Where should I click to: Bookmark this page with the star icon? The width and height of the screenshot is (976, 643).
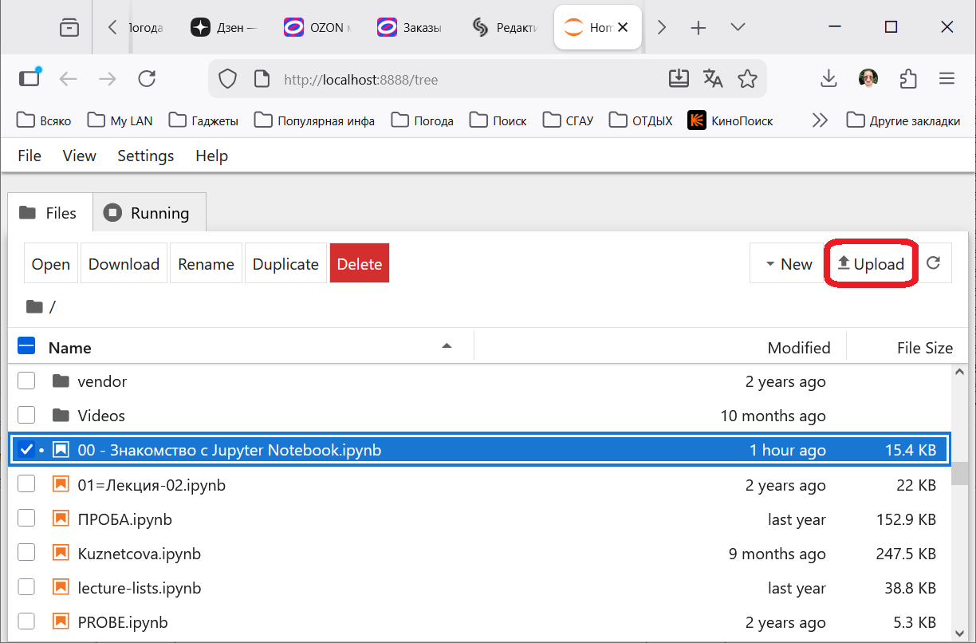click(x=747, y=78)
